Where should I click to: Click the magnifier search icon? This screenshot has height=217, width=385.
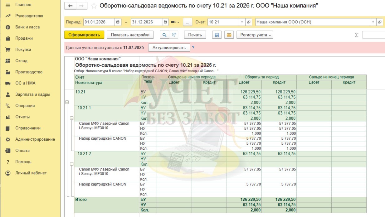(164, 35)
